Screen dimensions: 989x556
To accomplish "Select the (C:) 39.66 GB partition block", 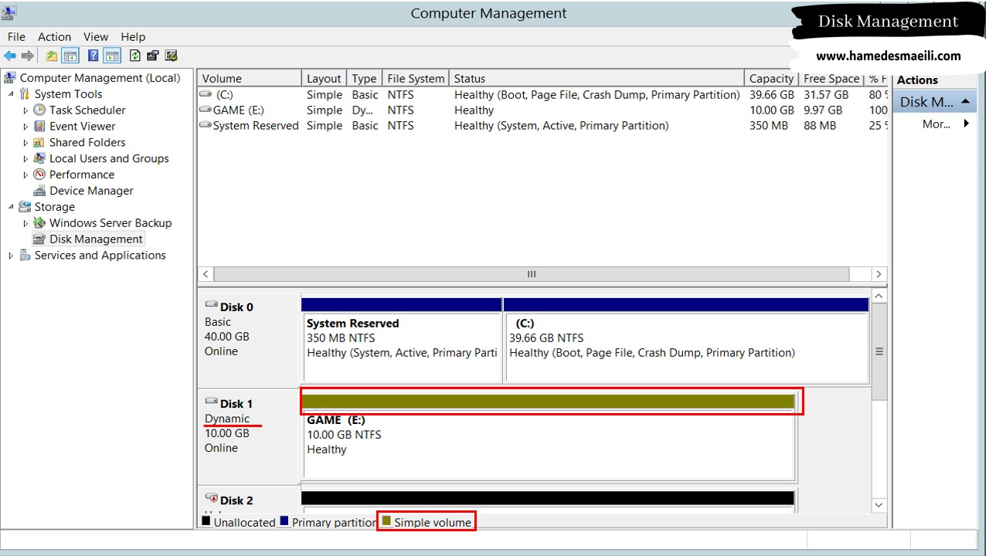I will coord(686,340).
